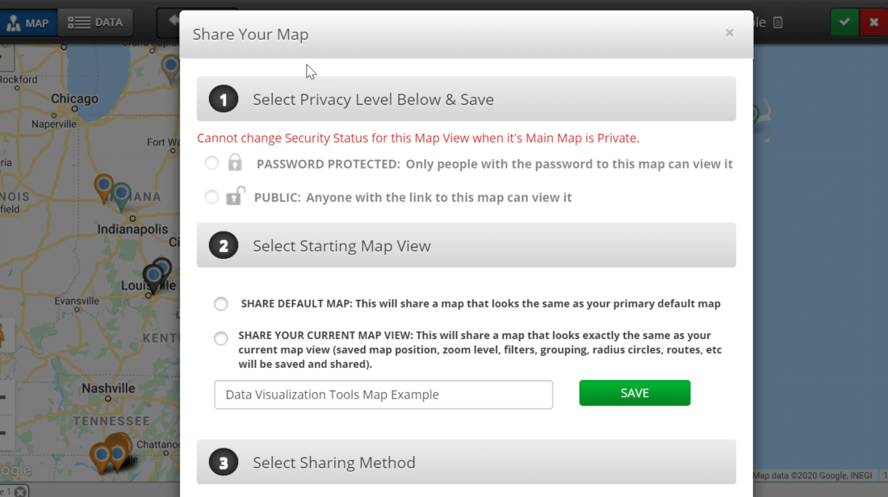Screen dimensions: 888x497
Task: Click the locked padlock icon beside Password Protected
Action: [234, 162]
